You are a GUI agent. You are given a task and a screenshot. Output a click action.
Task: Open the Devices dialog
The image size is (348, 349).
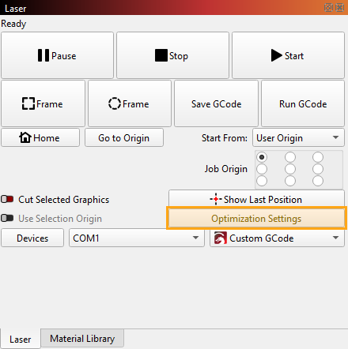(x=32, y=238)
